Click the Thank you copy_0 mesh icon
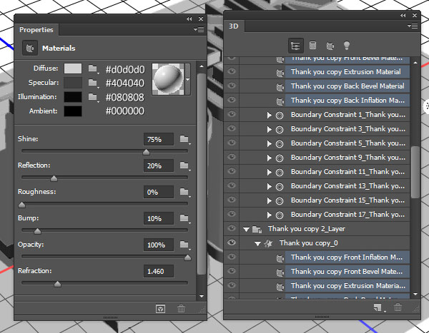 point(268,243)
